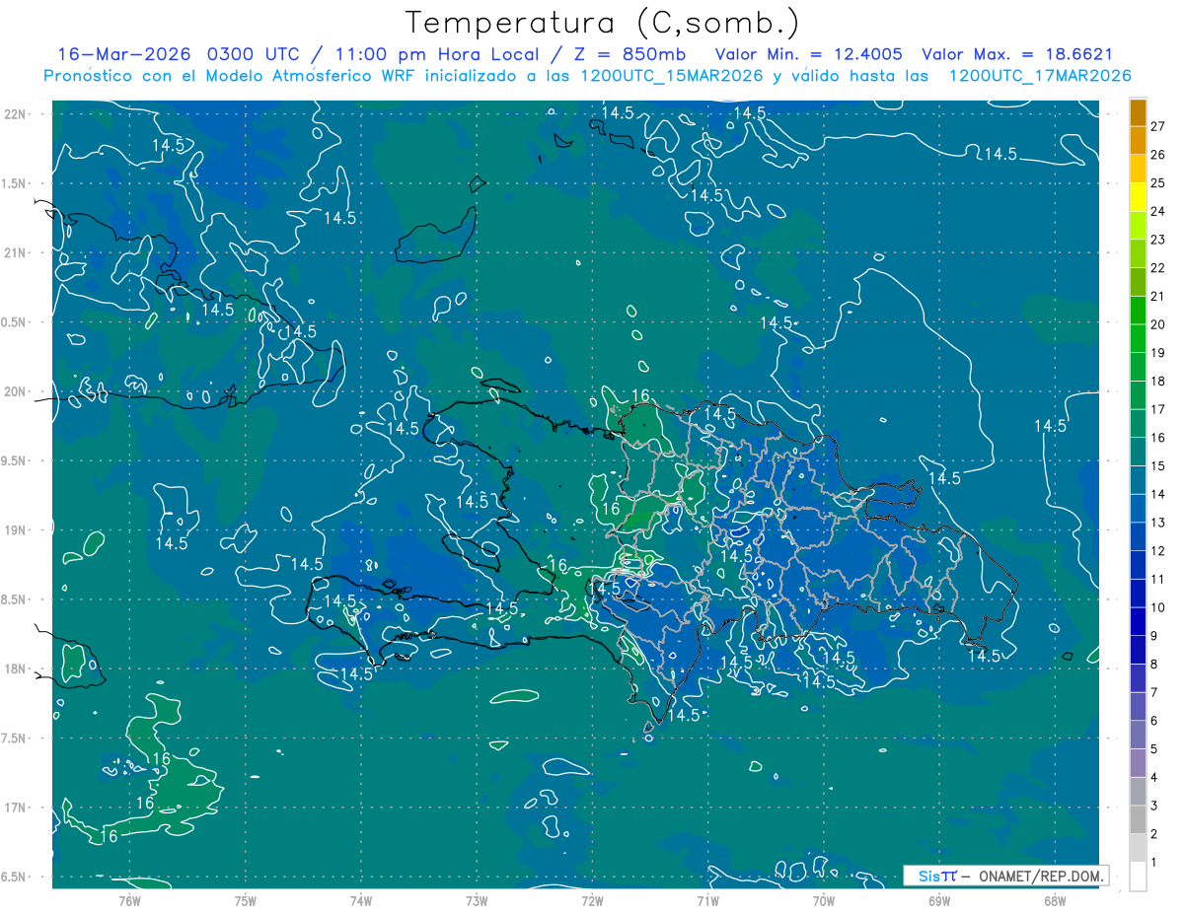
Task: Click the yellow color scale segment beside 25
Action: [1138, 197]
